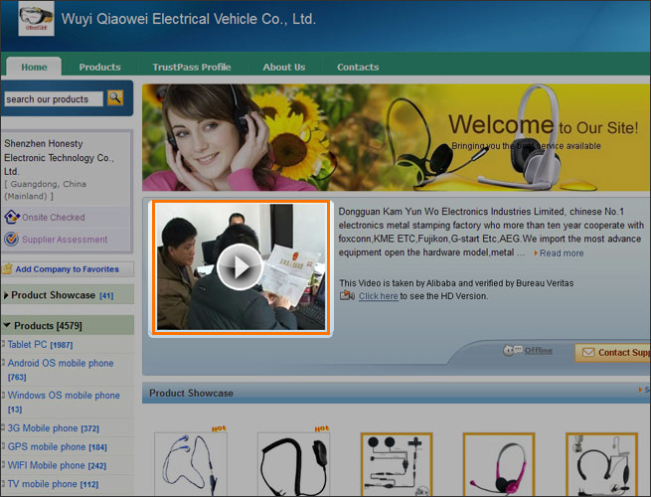Screen dimensions: 651x497
Task: Click the search magnifier button
Action: tap(115, 98)
